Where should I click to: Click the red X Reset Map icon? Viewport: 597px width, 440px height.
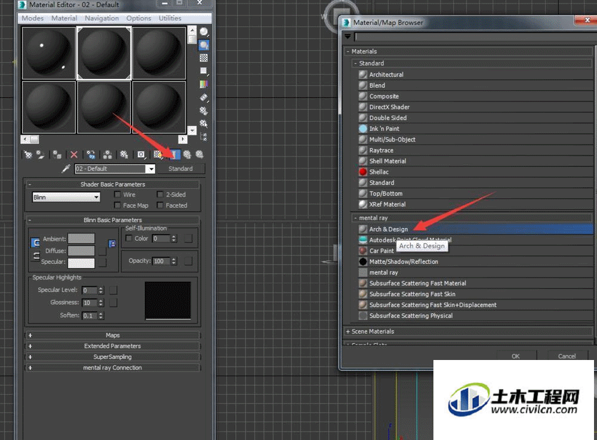click(74, 155)
